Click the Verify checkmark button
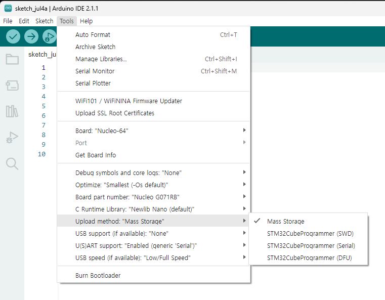Image resolution: width=385 pixels, height=300 pixels. (13, 36)
